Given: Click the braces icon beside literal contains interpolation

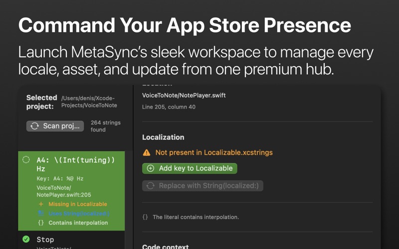Looking at the screenshot, I should [x=145, y=217].
